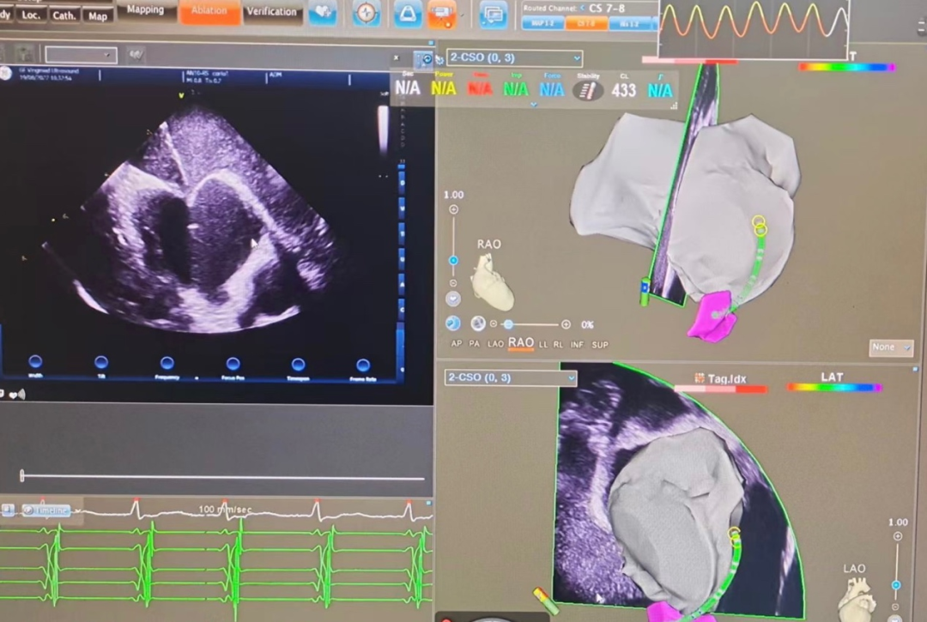Click the blue rotate view round icon
This screenshot has height=622, width=927.
click(x=453, y=323)
